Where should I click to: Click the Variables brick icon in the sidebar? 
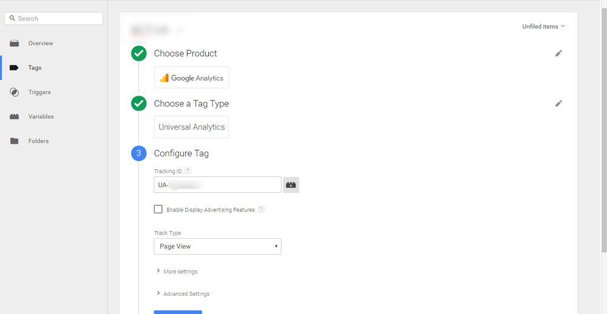point(15,116)
